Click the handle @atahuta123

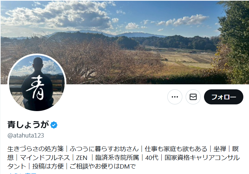(26, 136)
